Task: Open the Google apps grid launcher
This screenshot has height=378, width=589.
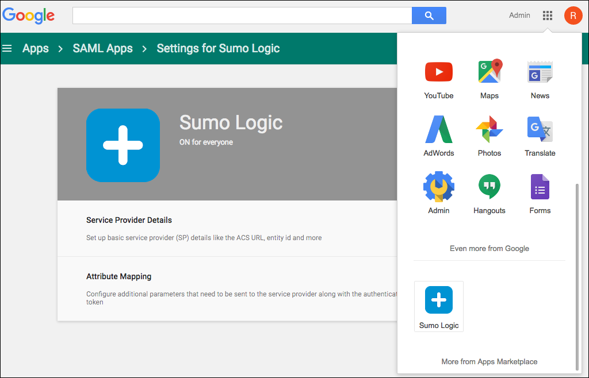Action: coord(547,15)
